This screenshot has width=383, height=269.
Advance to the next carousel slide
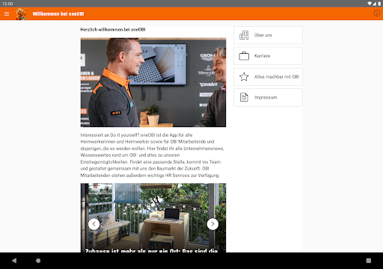coord(212,224)
